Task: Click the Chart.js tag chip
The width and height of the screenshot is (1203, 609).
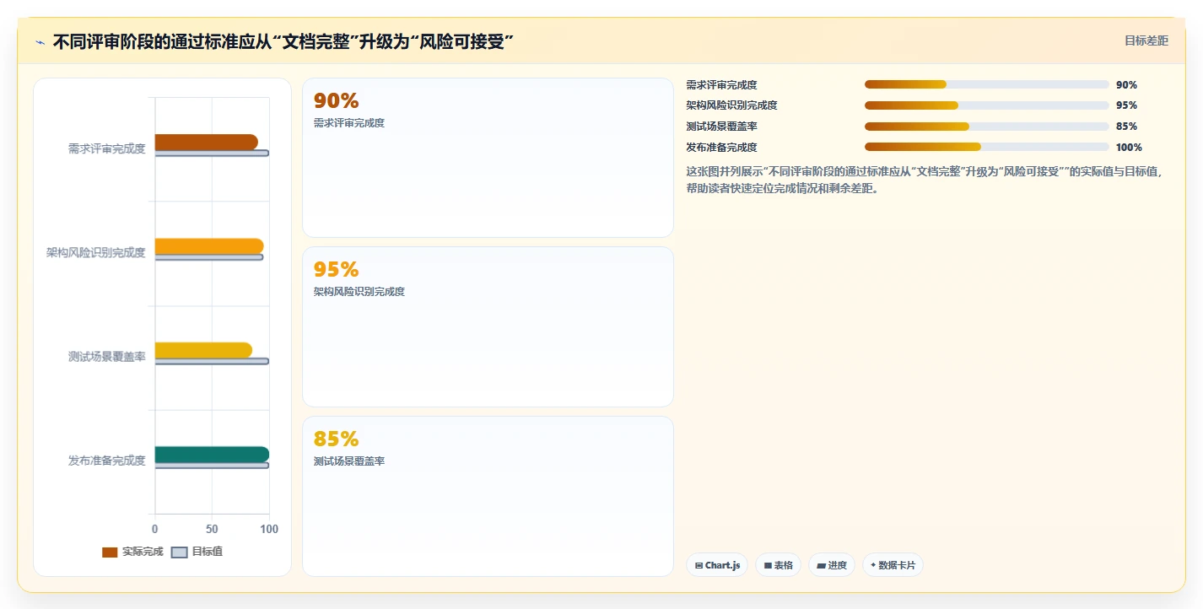Action: click(x=716, y=565)
